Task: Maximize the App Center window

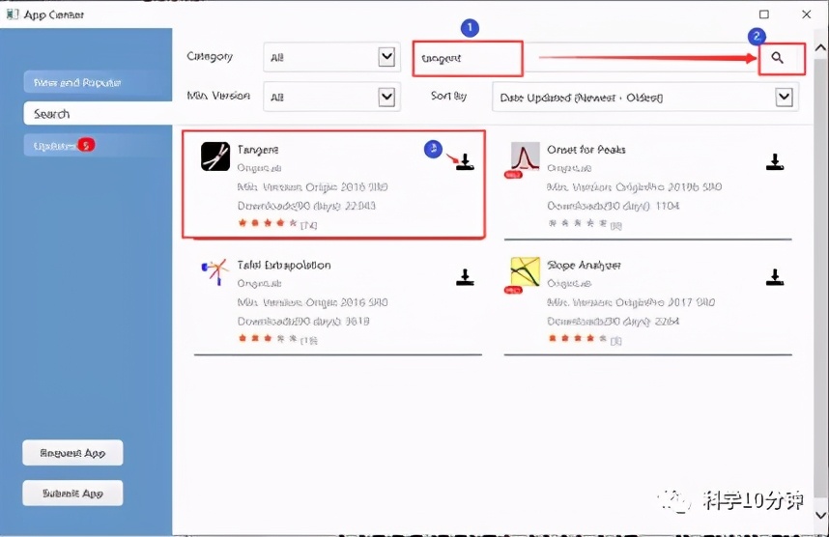Action: [x=764, y=14]
